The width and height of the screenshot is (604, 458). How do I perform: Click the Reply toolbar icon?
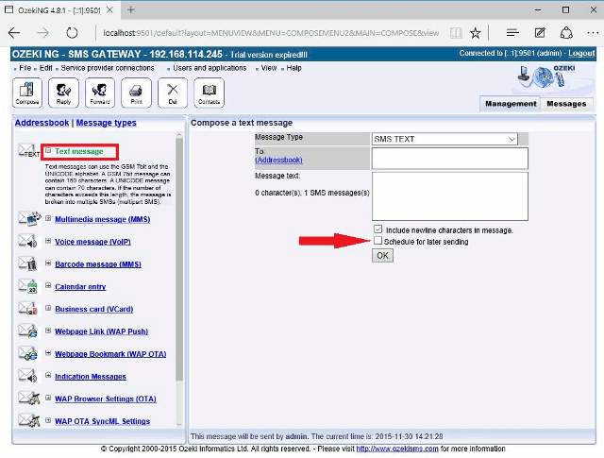(63, 93)
